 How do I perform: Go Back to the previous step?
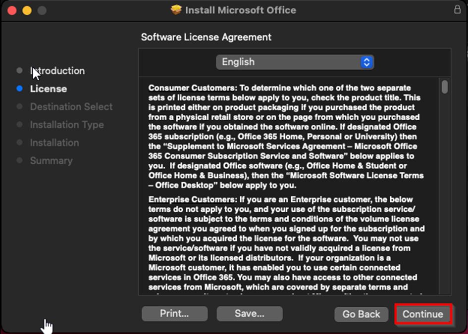click(361, 314)
